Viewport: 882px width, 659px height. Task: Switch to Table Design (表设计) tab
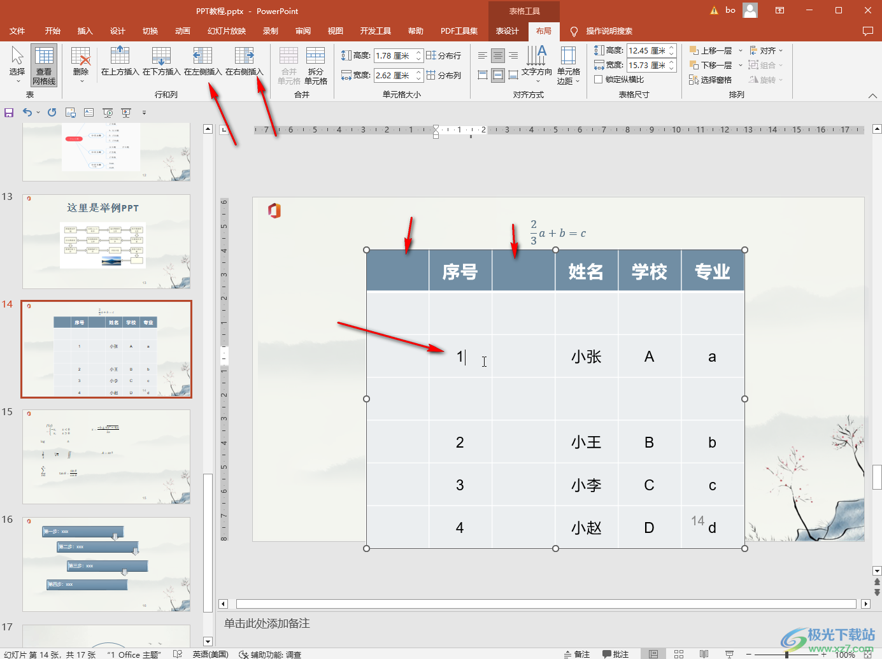pos(507,31)
